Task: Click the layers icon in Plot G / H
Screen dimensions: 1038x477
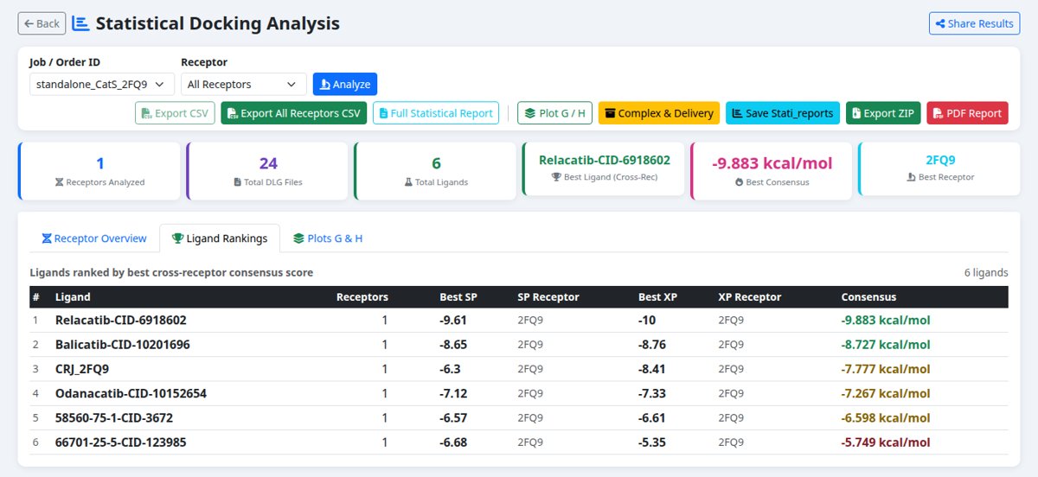Action: pos(530,113)
